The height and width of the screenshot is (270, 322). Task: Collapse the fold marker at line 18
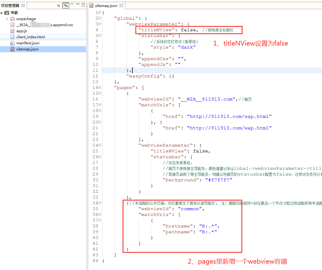coord(100,111)
